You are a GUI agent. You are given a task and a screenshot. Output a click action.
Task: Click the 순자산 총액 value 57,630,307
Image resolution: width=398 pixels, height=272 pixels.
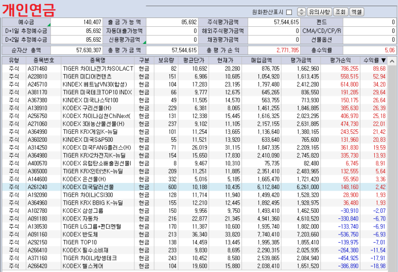click(89, 50)
